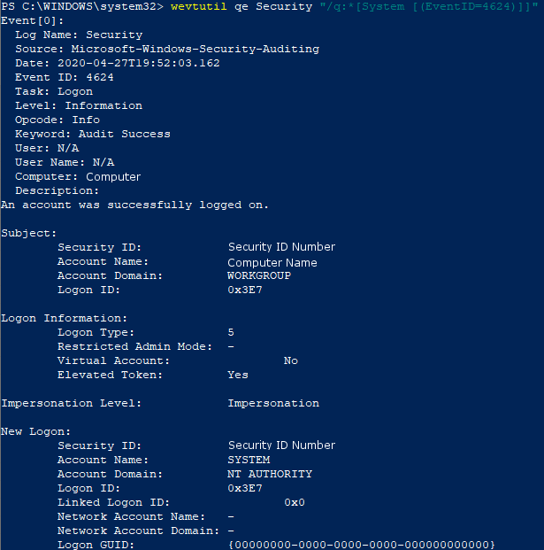Click the all-zero Logon GUID value
544x550 pixels.
362,545
